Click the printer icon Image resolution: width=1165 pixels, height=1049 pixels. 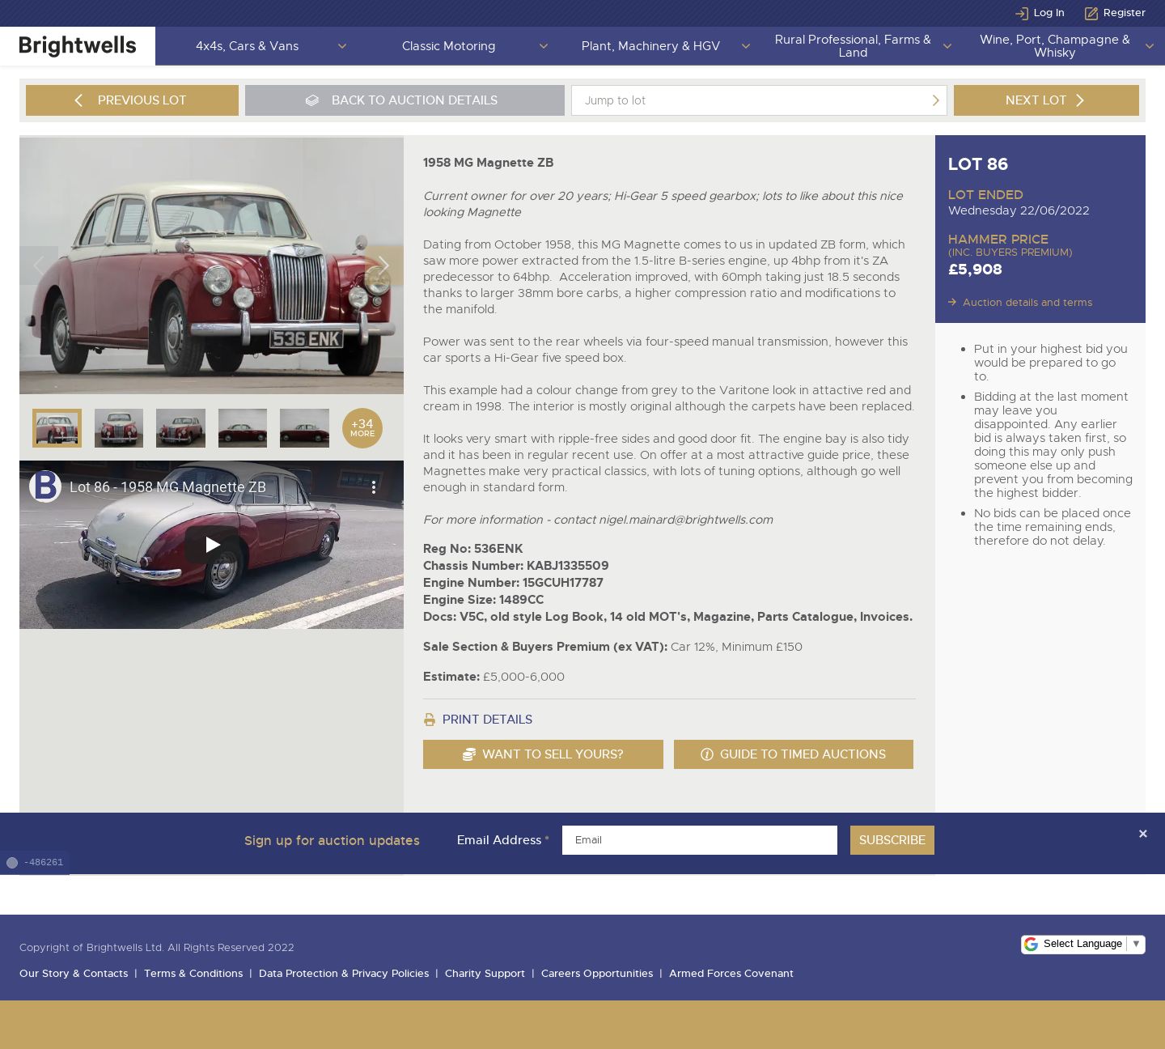click(x=430, y=720)
